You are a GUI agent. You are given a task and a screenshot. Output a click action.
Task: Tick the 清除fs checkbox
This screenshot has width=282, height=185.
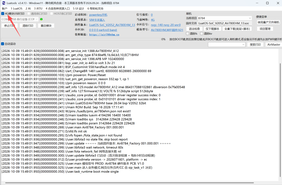(x=187, y=34)
